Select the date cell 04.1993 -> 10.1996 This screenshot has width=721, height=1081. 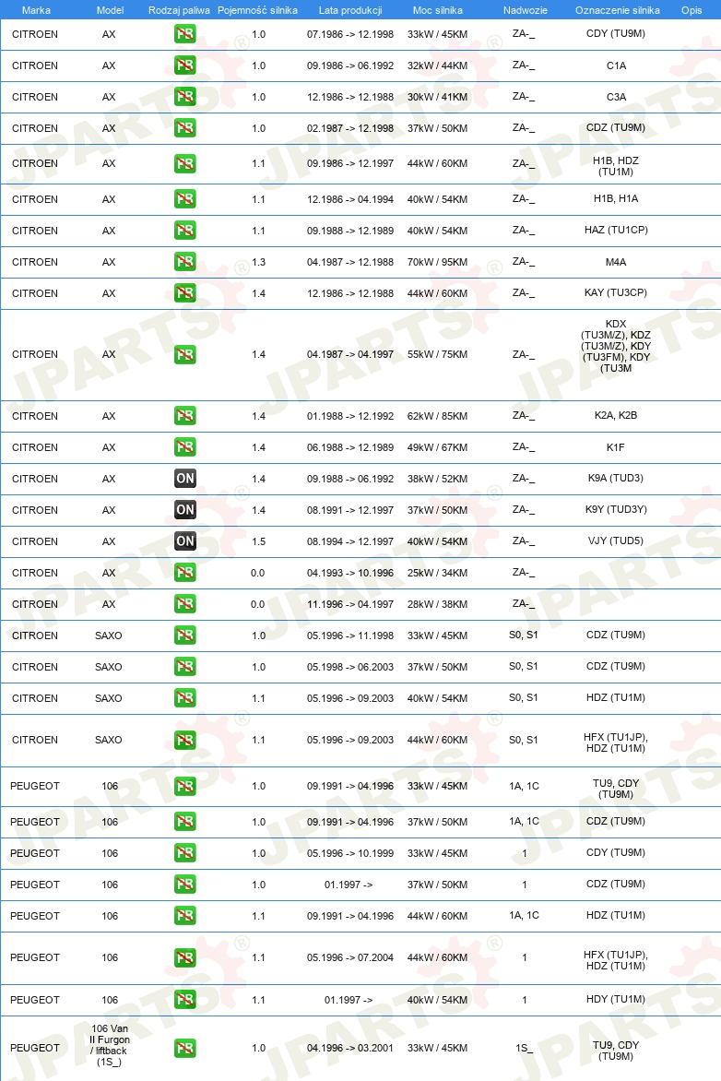350,573
